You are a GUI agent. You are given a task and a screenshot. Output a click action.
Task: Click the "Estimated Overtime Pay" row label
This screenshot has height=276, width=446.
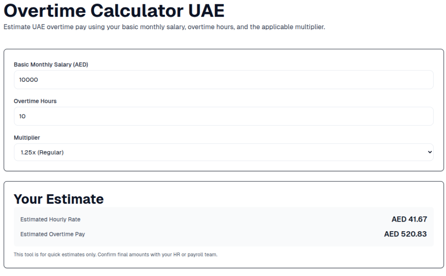(53, 234)
